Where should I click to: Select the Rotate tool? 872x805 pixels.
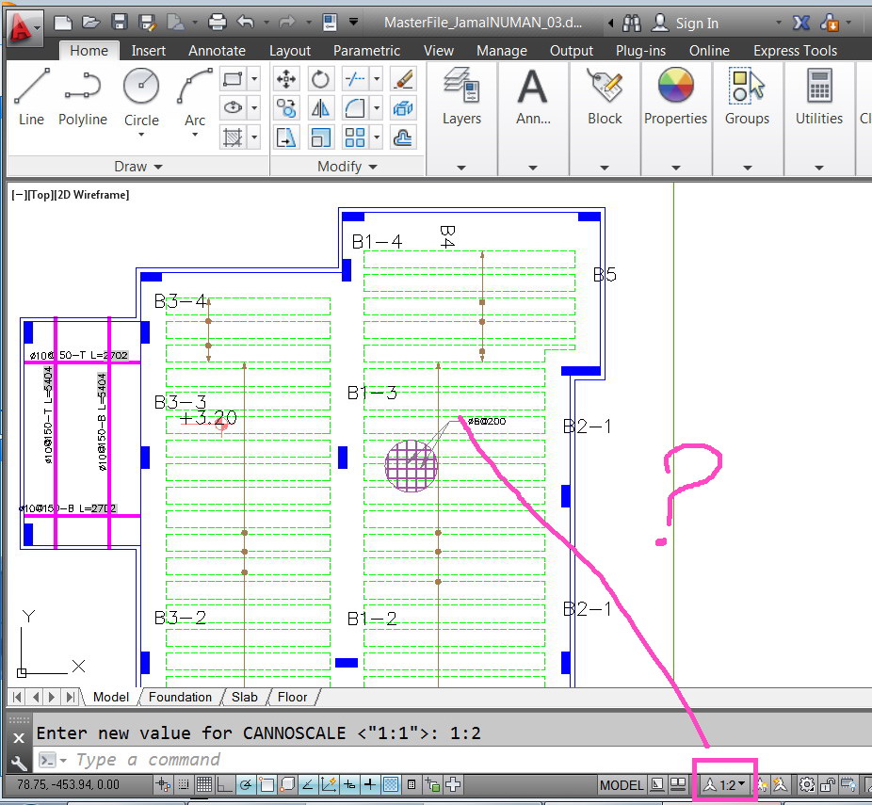(320, 79)
